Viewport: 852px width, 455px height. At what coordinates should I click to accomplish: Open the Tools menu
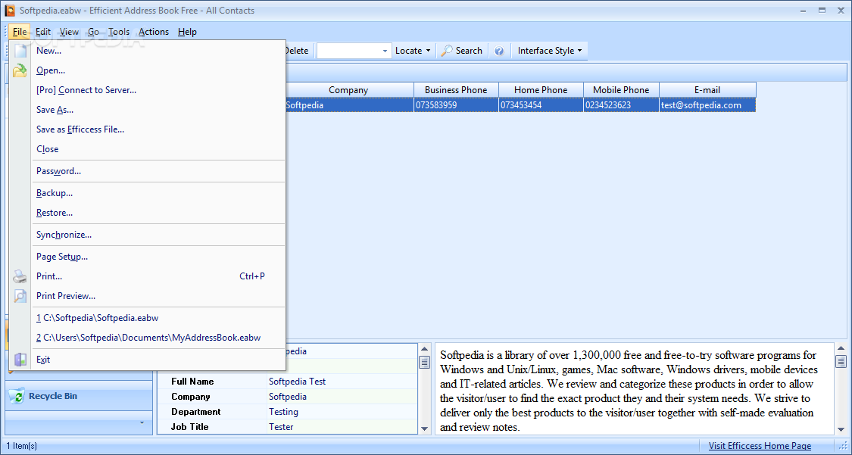click(118, 32)
